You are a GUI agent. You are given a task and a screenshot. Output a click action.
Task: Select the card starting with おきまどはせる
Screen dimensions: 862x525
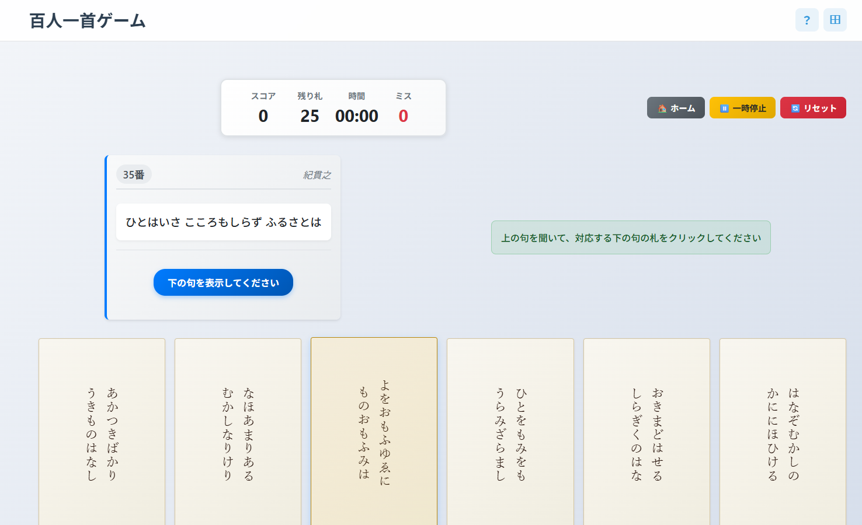pyautogui.click(x=646, y=432)
